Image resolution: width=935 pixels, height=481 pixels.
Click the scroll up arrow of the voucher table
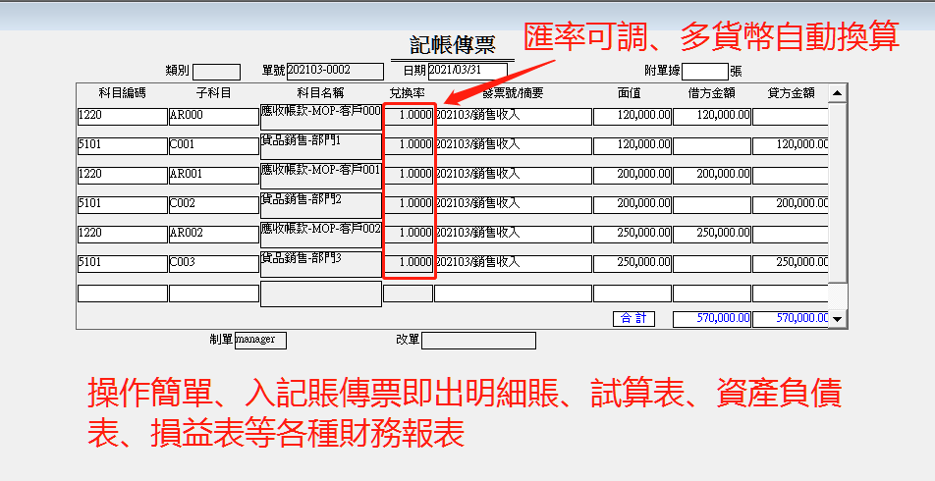(x=838, y=93)
